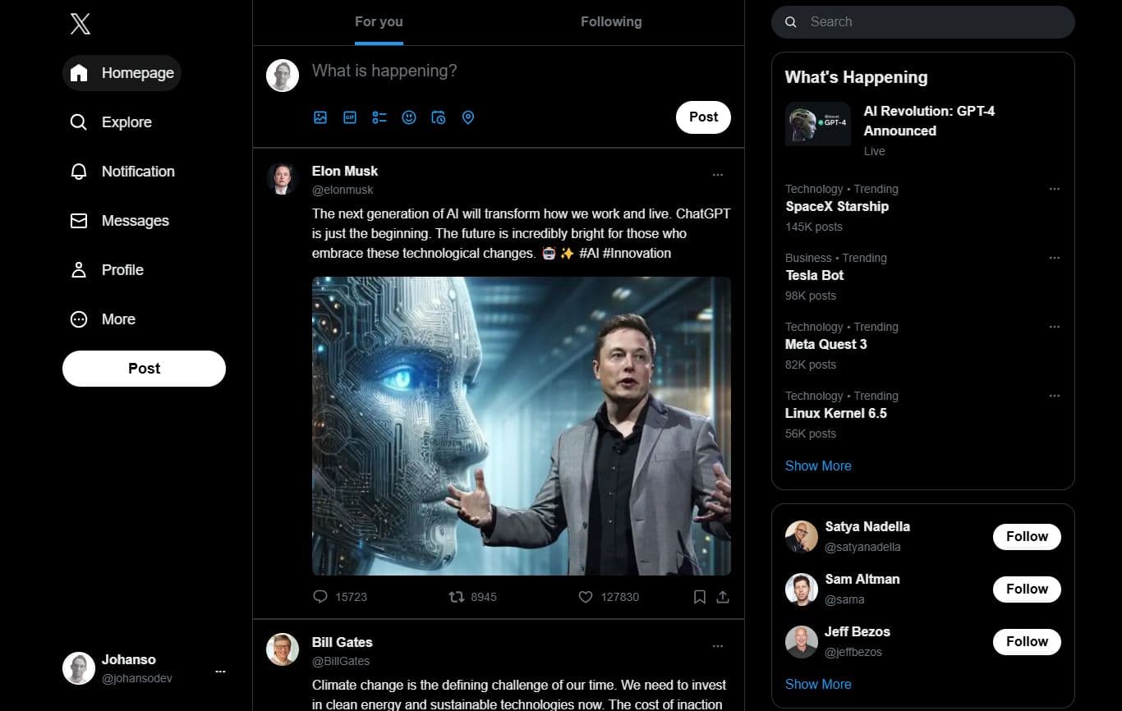Open Messages from the sidebar
The image size is (1122, 711).
pos(119,221)
